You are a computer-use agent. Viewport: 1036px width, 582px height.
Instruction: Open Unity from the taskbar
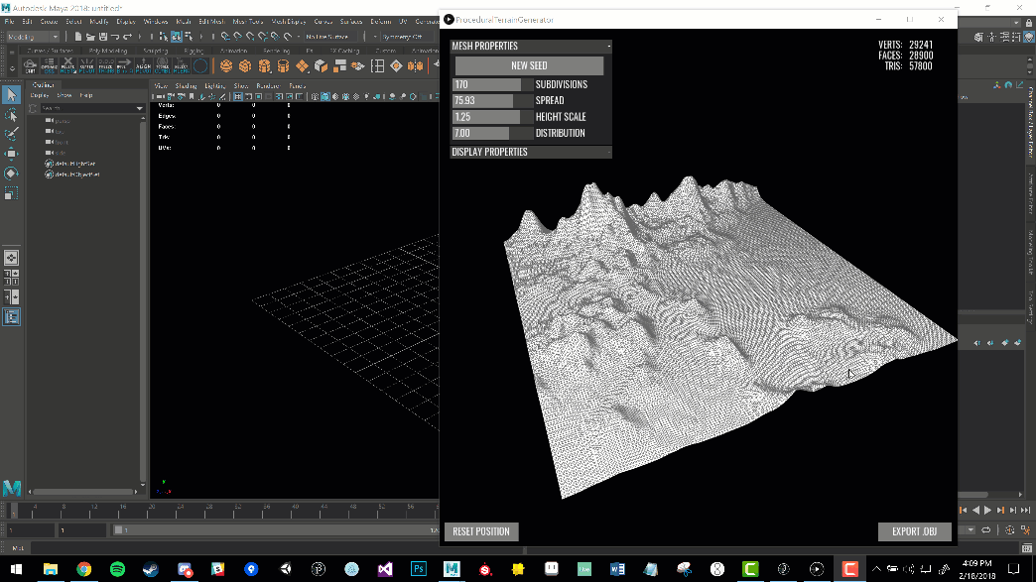[x=285, y=569]
